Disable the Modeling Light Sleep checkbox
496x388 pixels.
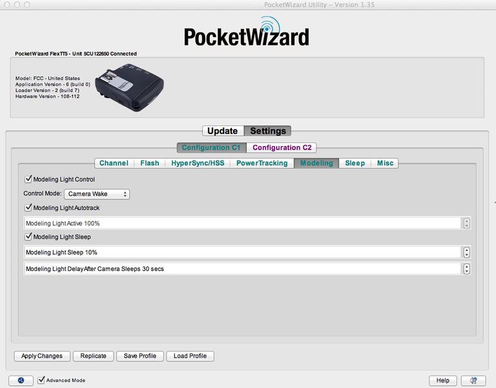point(28,237)
